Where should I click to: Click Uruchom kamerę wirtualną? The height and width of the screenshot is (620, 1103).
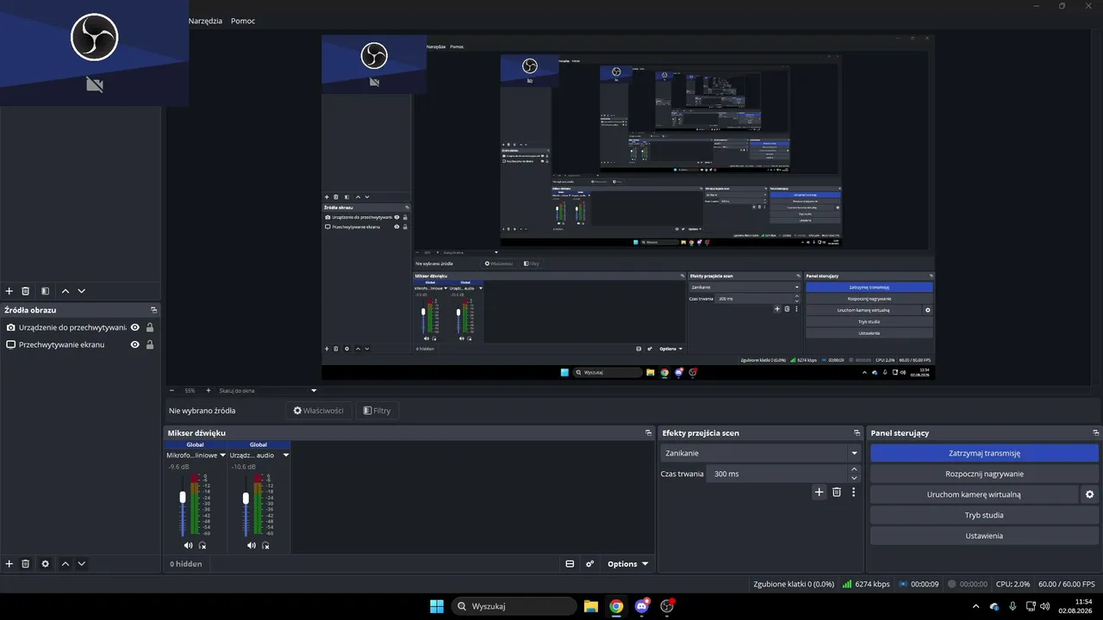click(x=974, y=494)
